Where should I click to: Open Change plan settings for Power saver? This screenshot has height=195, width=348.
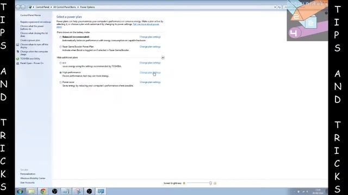[x=150, y=82]
